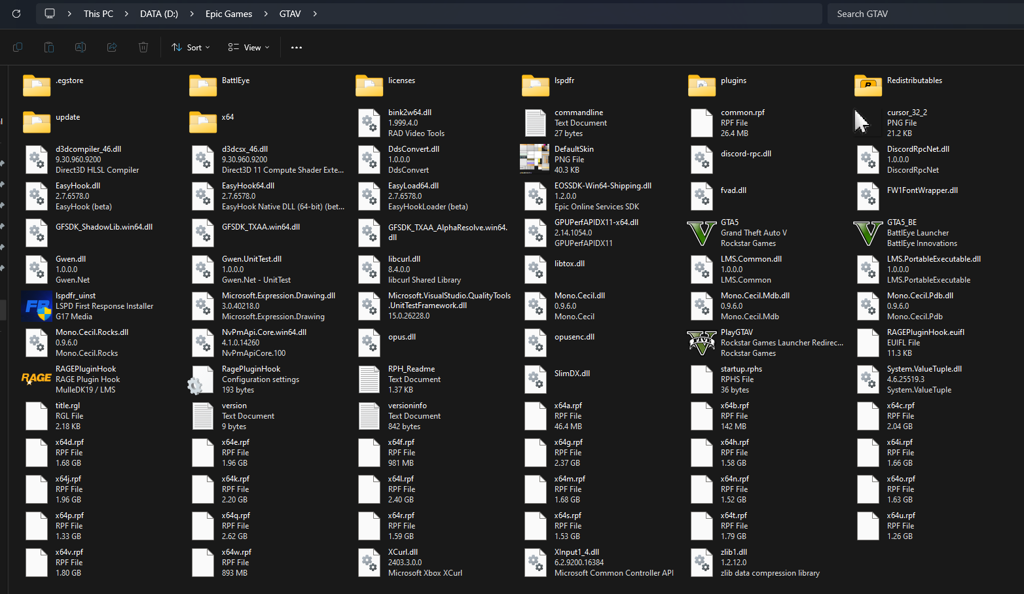Click the licenses folder icon
1024x594 pixels.
[369, 85]
